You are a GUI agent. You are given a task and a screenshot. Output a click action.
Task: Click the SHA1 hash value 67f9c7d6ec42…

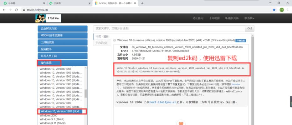pos(160,51)
